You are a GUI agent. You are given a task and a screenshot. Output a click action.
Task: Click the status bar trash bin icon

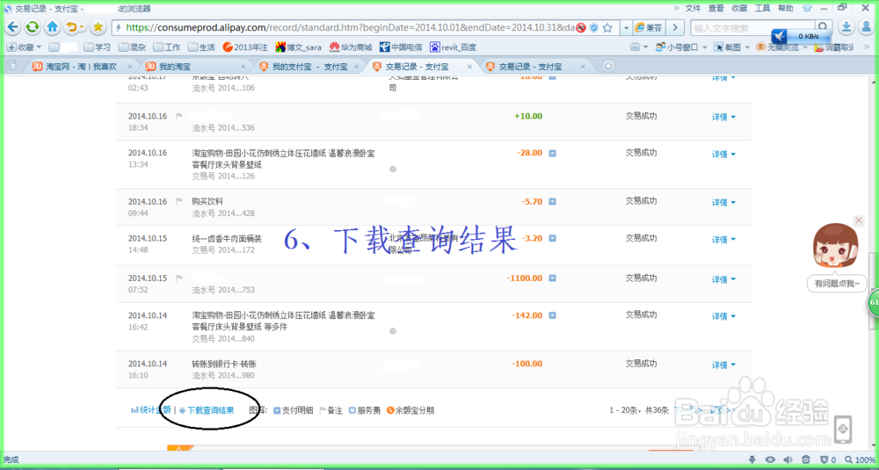(x=805, y=460)
